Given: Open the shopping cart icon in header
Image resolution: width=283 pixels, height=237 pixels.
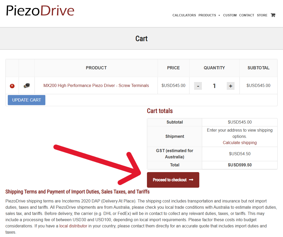Looking at the screenshot, I should [273, 15].
